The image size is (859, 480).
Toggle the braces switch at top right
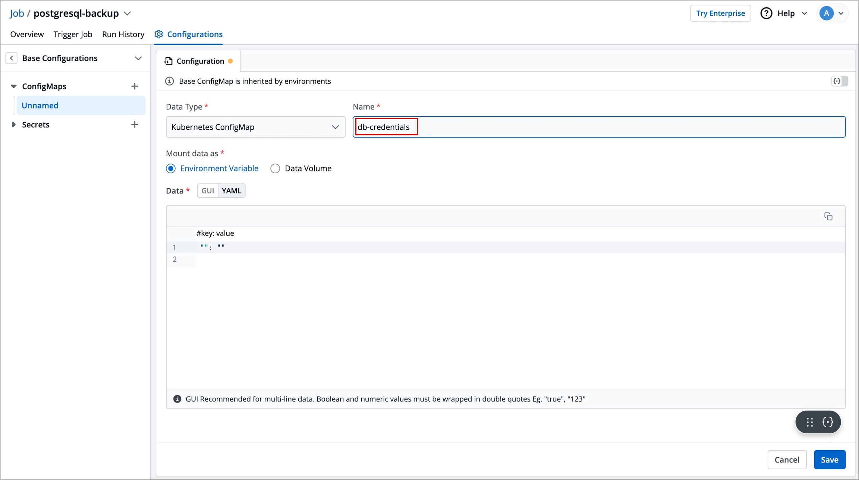(x=839, y=81)
